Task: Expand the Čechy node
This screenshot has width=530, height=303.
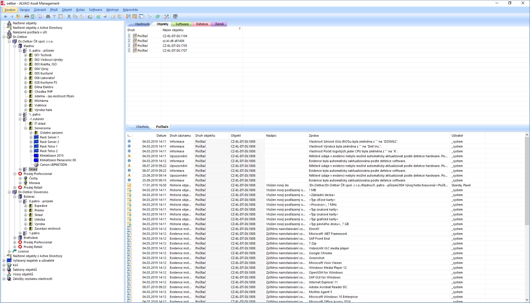Action: [x=20, y=178]
